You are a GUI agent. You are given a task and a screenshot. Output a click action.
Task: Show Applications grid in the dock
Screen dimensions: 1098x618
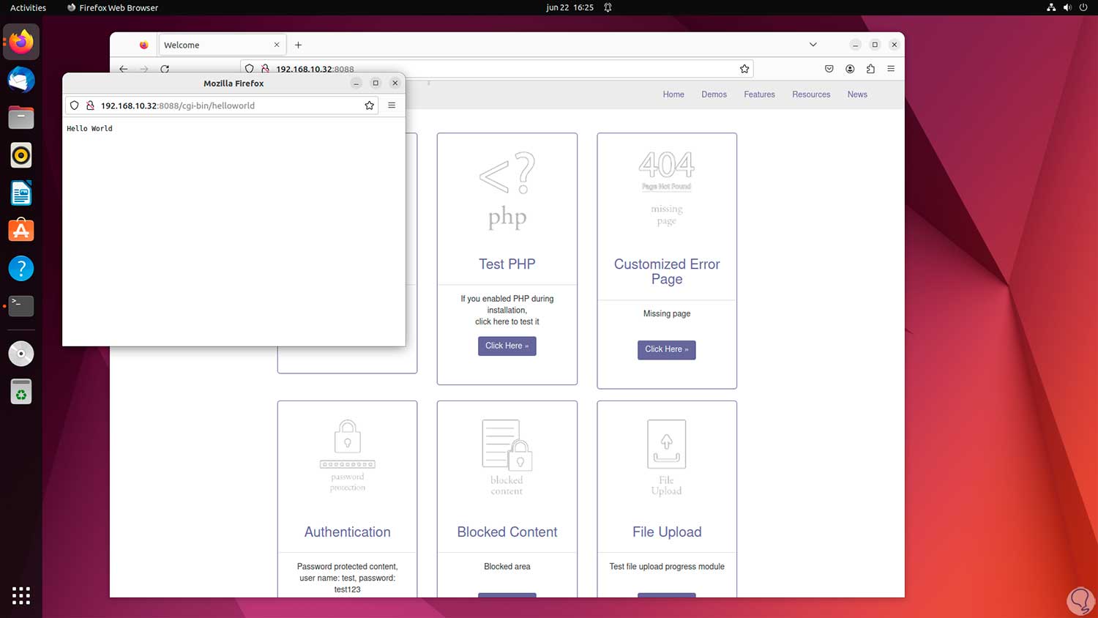click(21, 595)
